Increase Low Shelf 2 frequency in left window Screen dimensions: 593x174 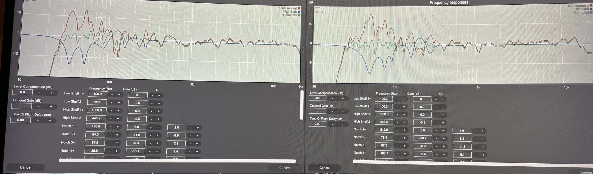[119, 102]
